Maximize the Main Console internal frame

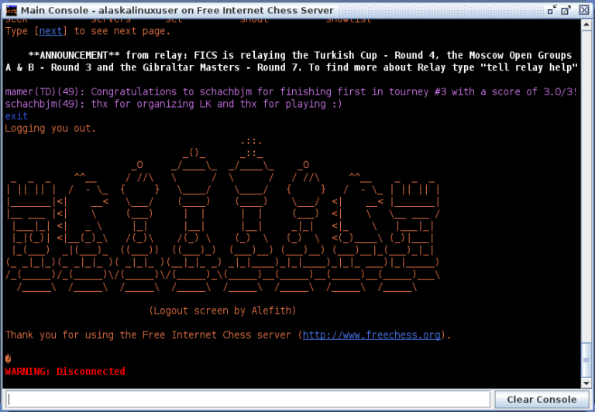tap(566, 10)
